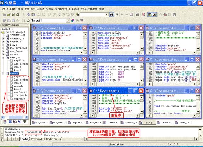Create a new file with toolbar icon
The width and height of the screenshot is (203, 147).
pyautogui.click(x=4, y=14)
